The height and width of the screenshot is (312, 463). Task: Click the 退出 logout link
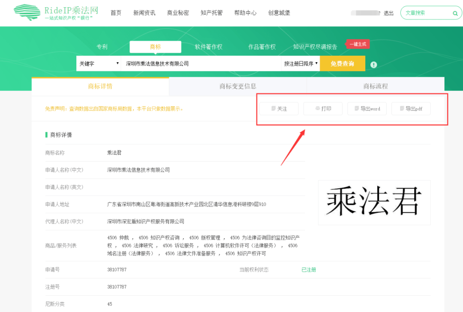(x=388, y=13)
